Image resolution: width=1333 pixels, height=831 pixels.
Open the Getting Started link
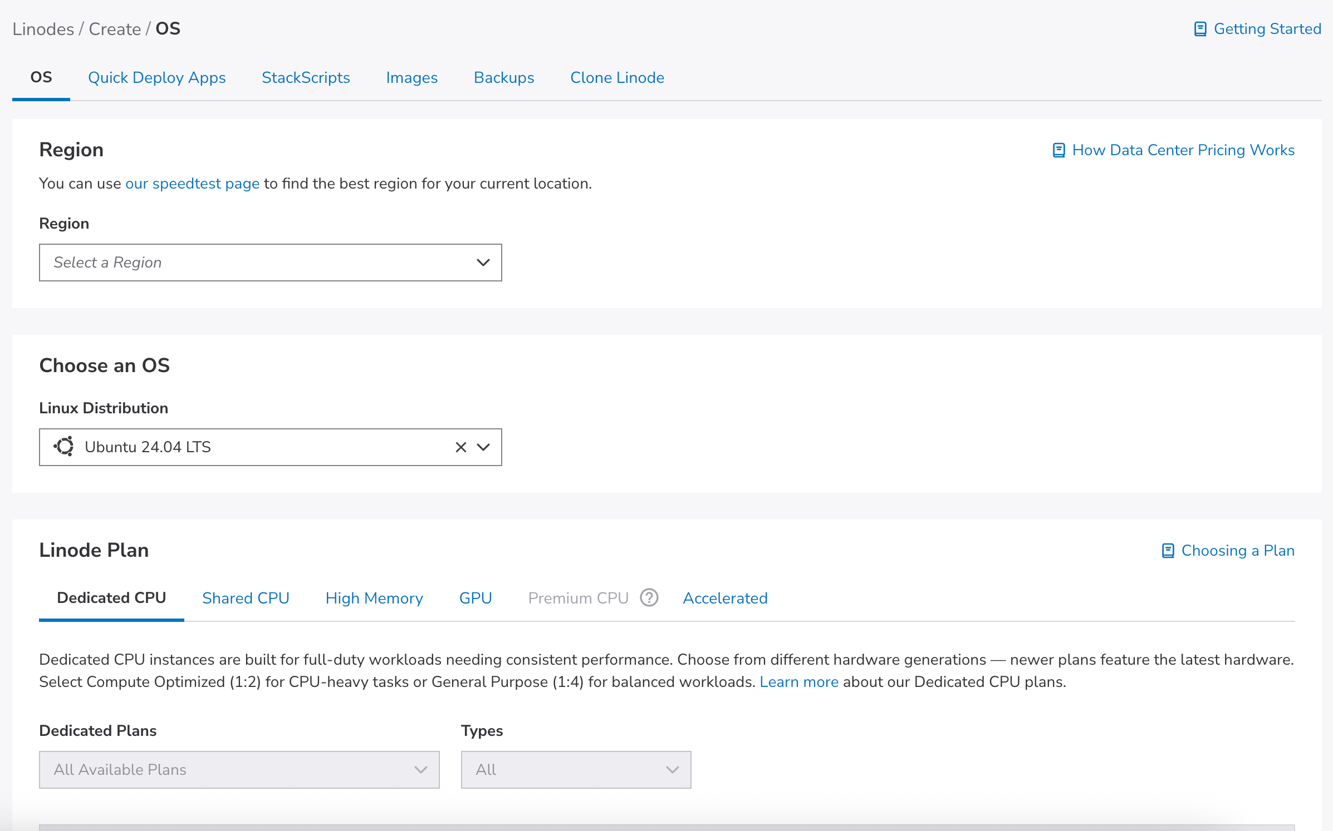click(x=1267, y=29)
